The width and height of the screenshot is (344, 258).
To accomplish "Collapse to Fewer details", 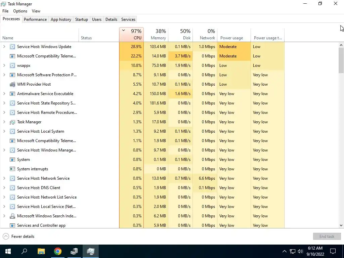I will tap(19, 236).
